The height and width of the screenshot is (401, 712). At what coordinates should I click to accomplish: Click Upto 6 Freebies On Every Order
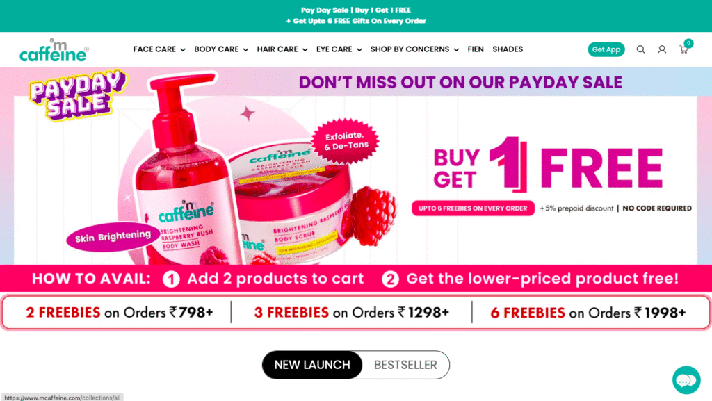coord(473,208)
